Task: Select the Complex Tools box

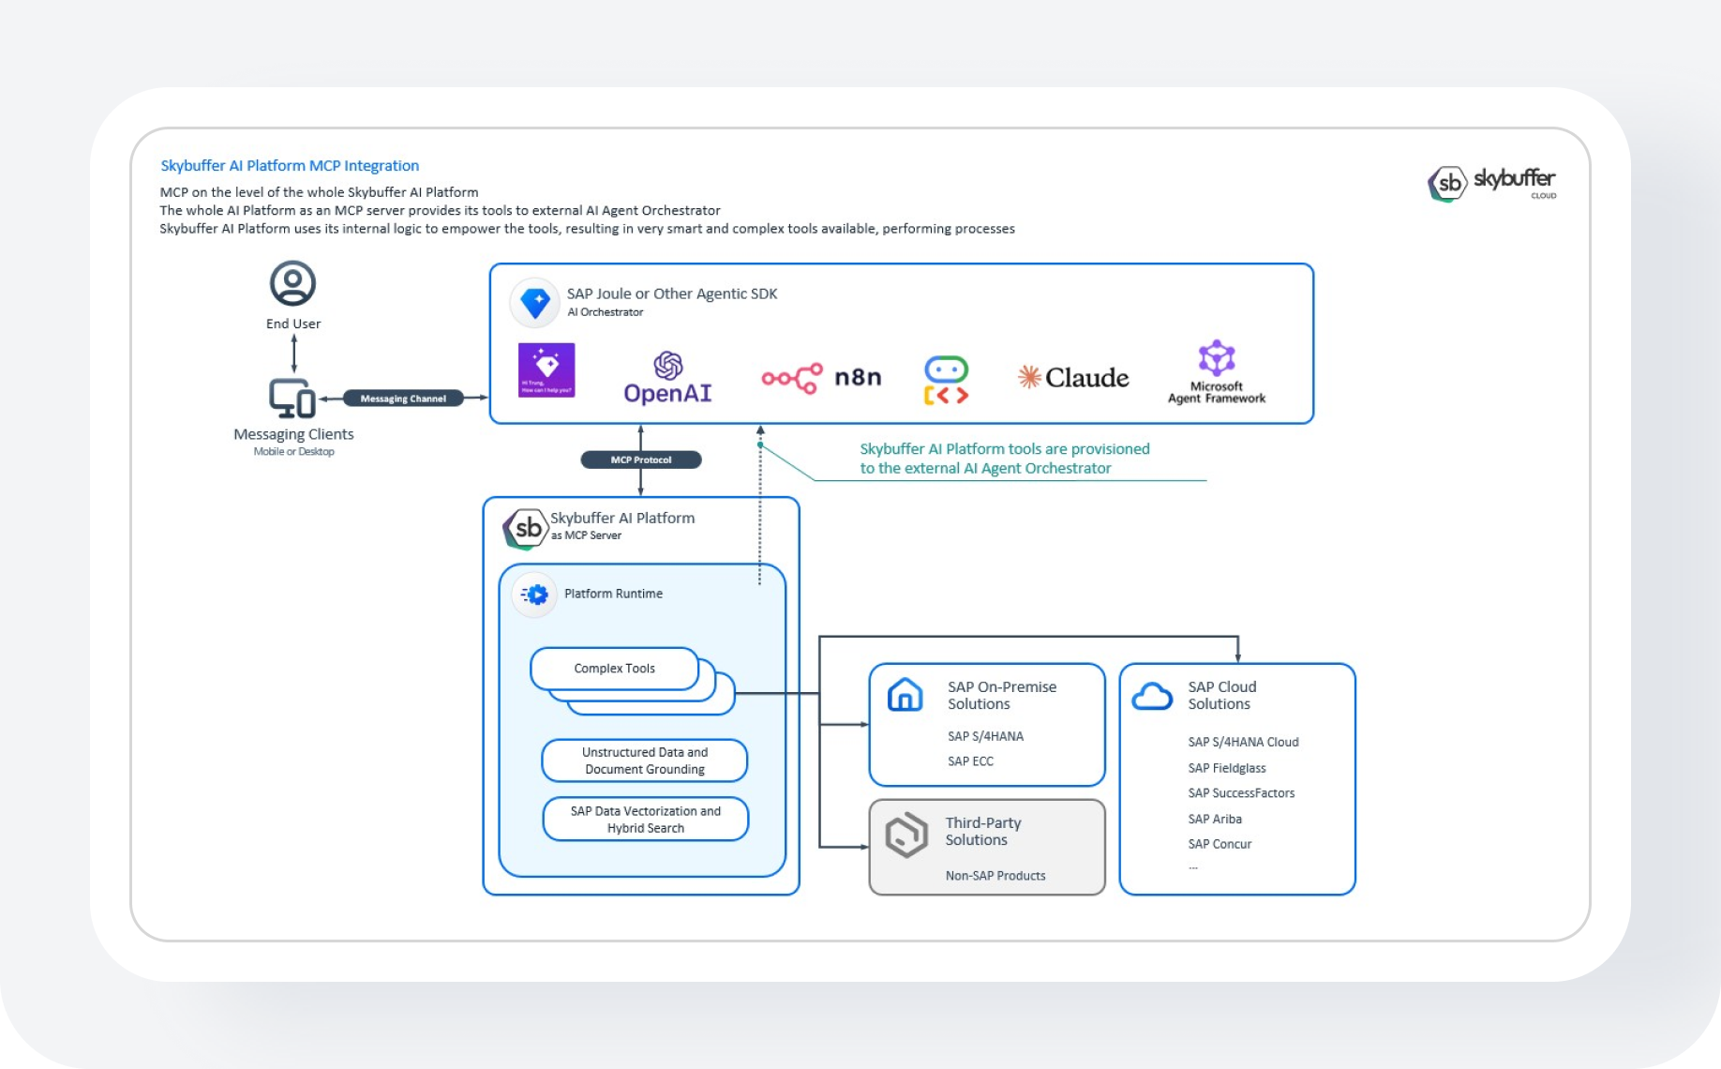Action: click(615, 669)
